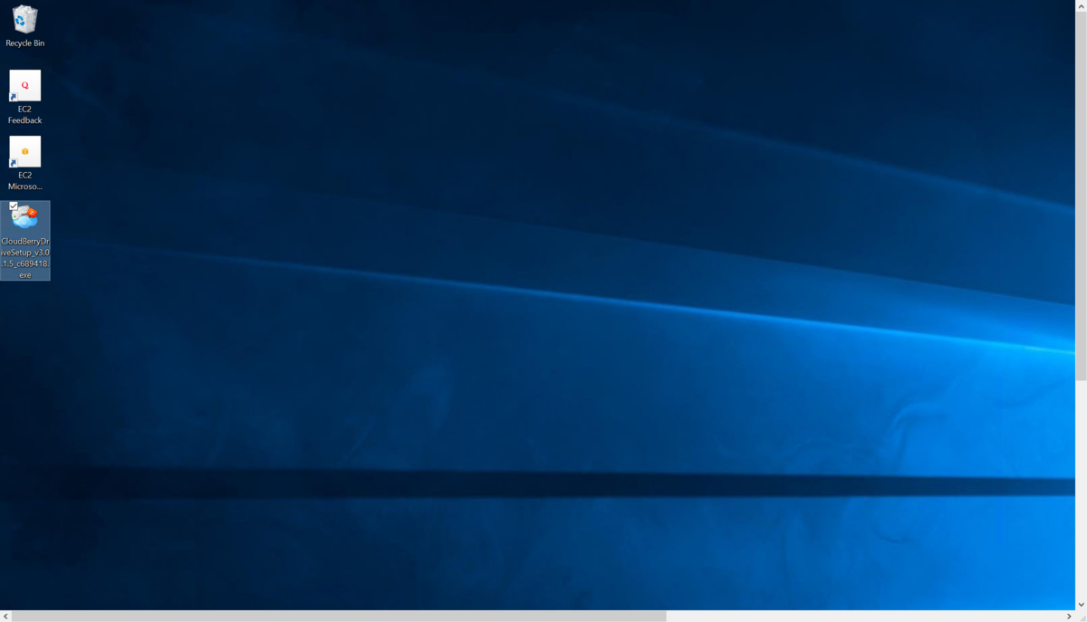Click the horizontal scrollbar thumb
Image resolution: width=1087 pixels, height=622 pixels.
339,617
